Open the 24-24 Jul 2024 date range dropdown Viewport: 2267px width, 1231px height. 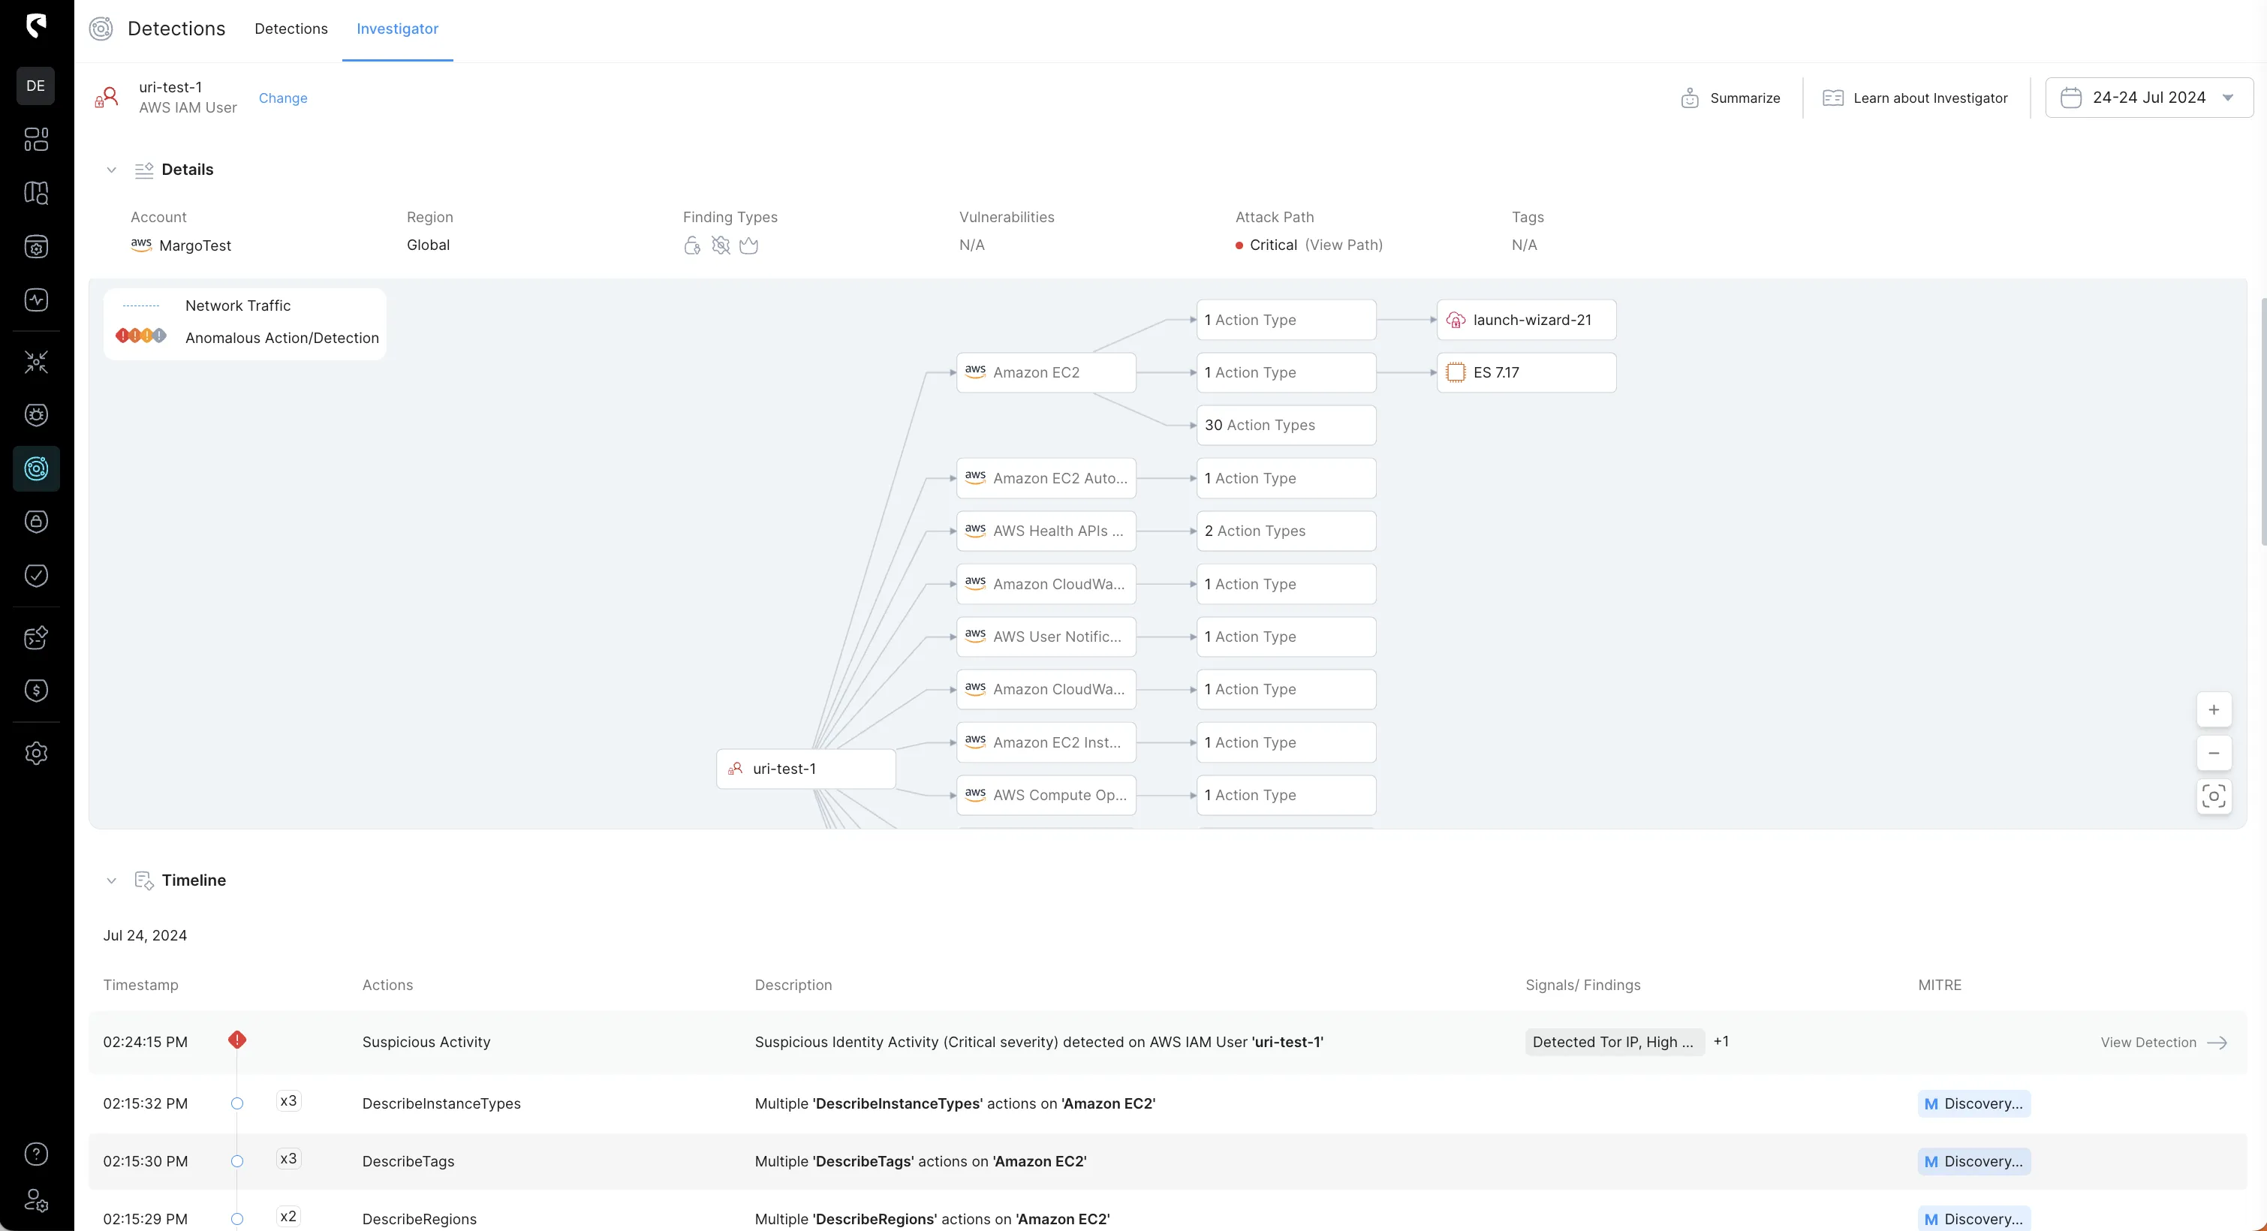click(2148, 98)
